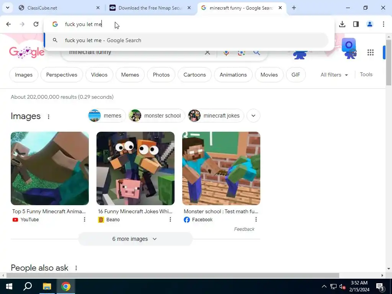This screenshot has height=294, width=392.
Task: Show hidden system tray icons
Action: [324, 286]
